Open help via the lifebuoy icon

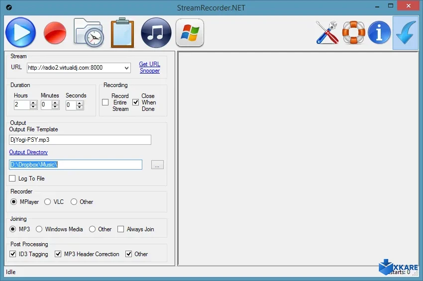click(353, 33)
